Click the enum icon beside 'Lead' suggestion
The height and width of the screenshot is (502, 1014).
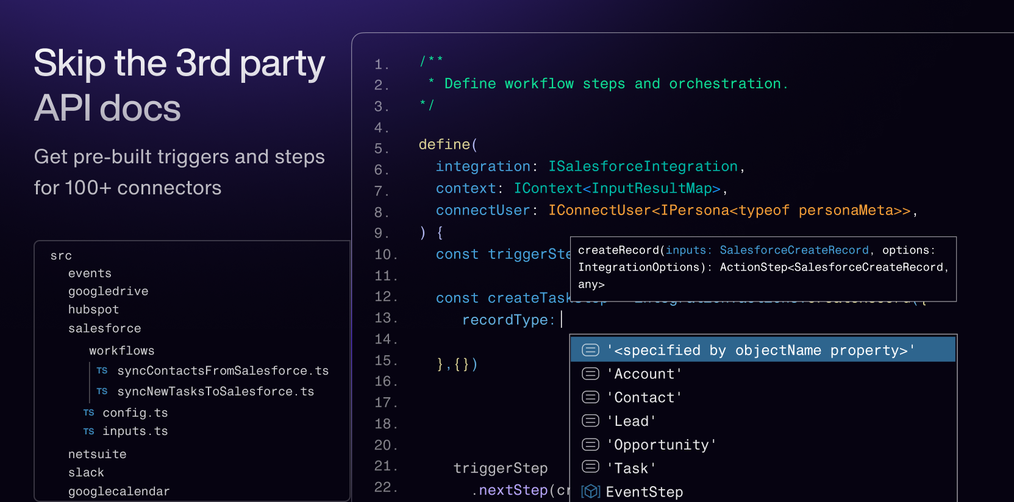tap(590, 421)
